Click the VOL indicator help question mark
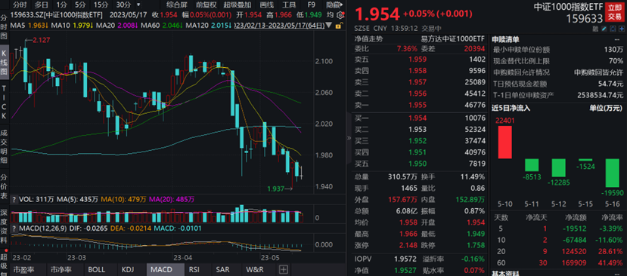 coord(14,199)
